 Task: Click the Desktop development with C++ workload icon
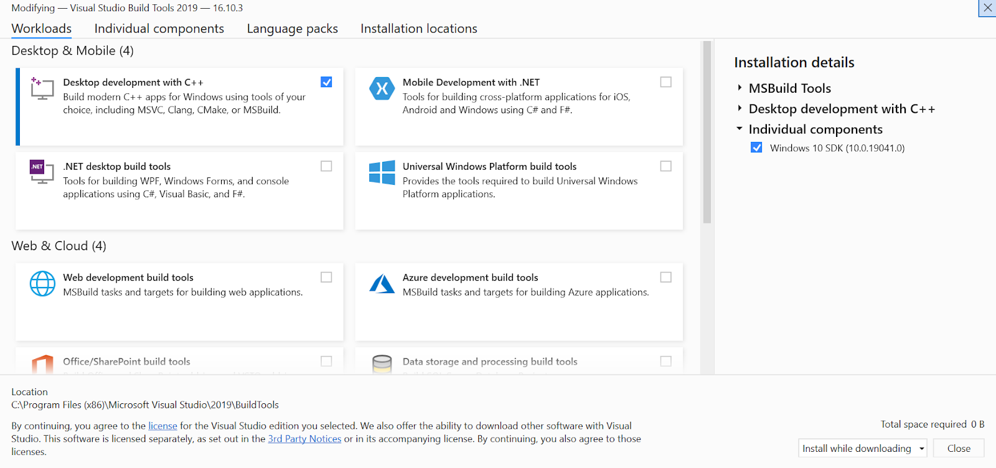click(42, 88)
